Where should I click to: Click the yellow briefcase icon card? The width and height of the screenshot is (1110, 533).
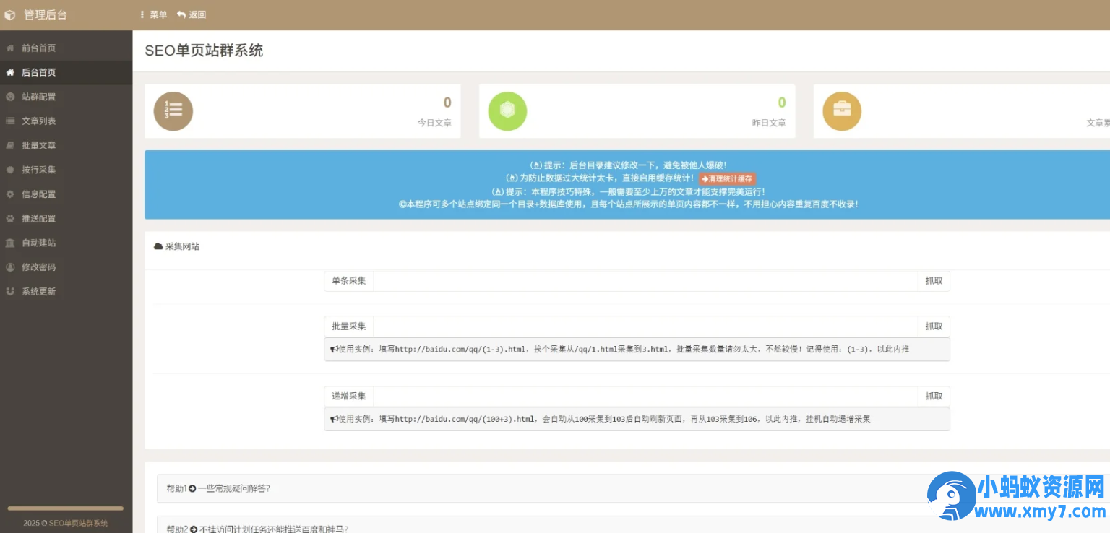[842, 111]
